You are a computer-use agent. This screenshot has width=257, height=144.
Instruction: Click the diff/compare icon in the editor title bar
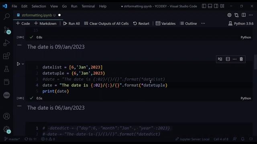tap(237, 15)
